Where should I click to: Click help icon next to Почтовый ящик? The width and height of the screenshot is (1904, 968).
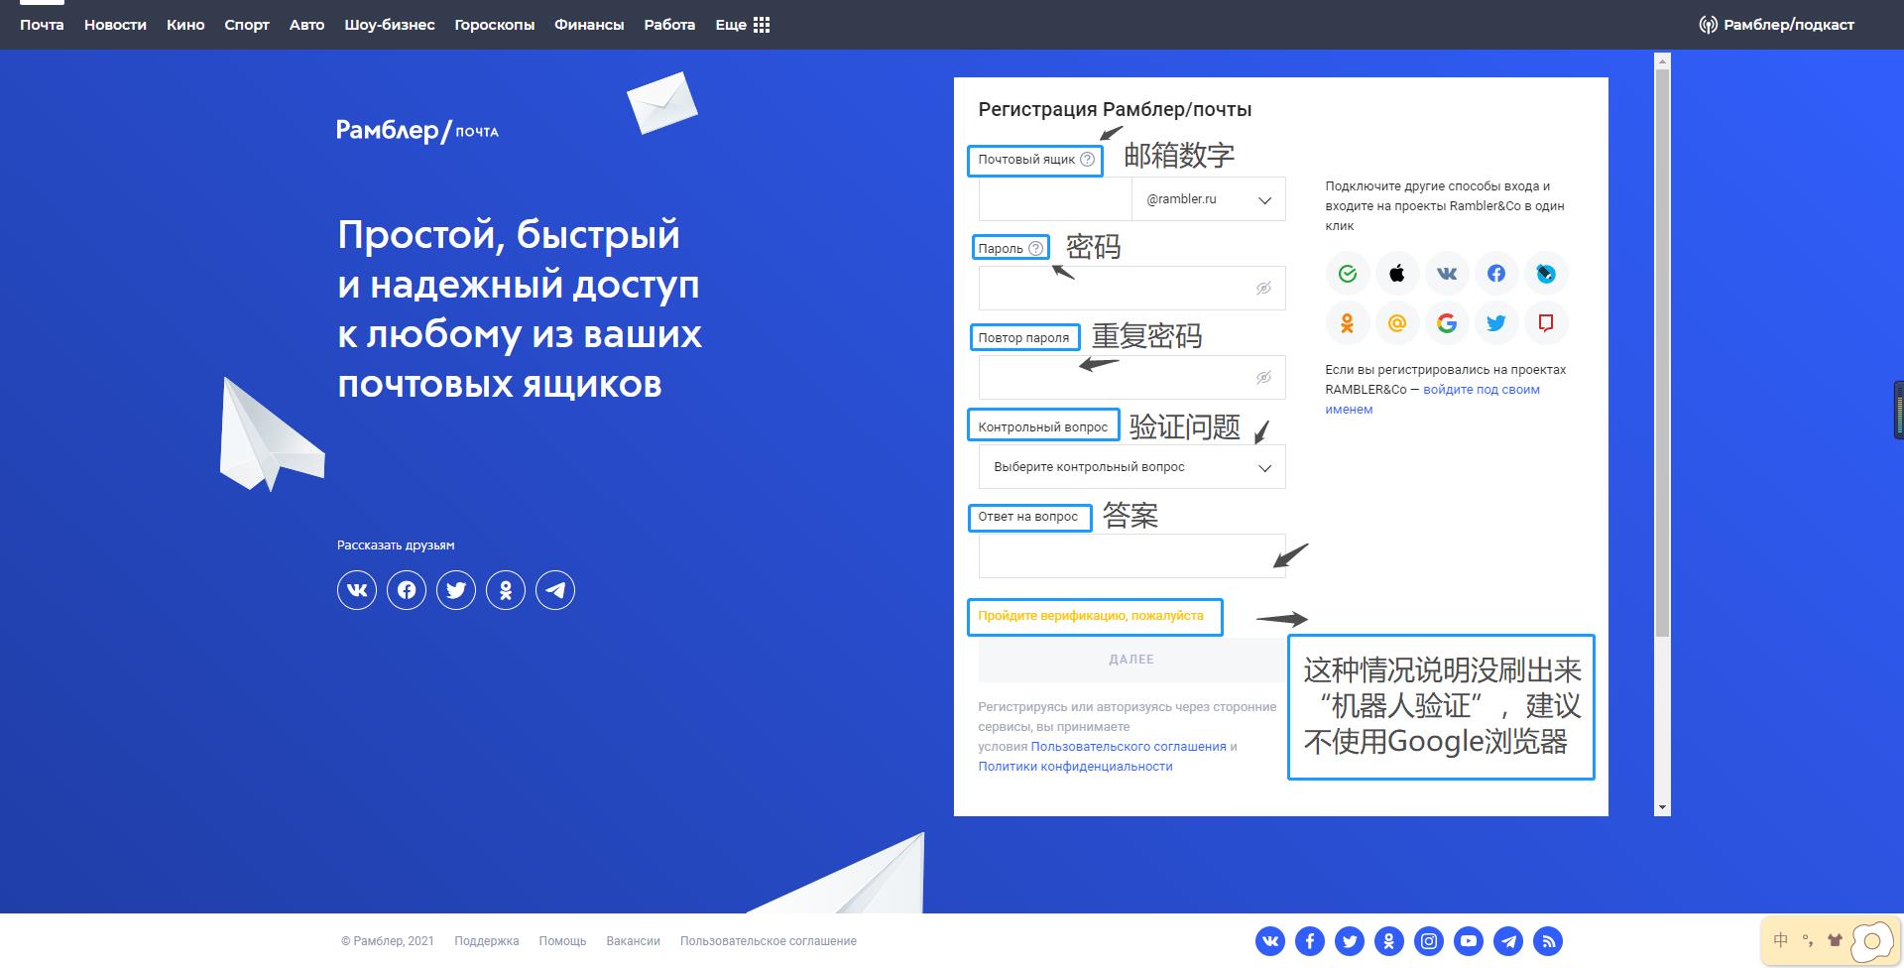pyautogui.click(x=1087, y=159)
